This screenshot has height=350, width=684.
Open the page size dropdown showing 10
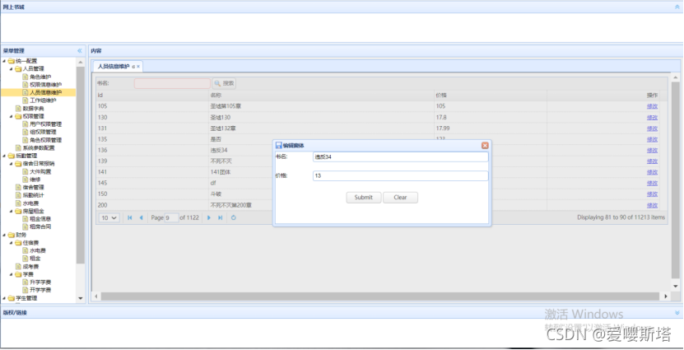(109, 217)
